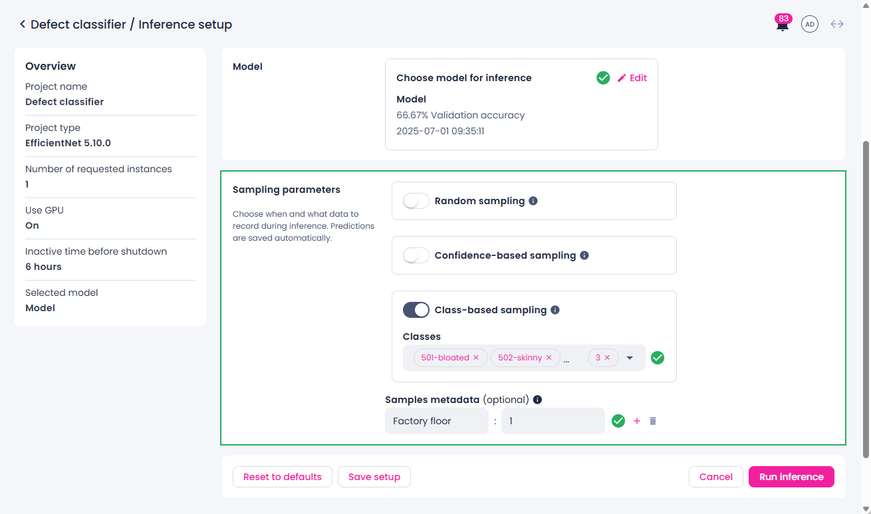Click 'Samples metadata' label
Image resolution: width=871 pixels, height=514 pixels.
[x=432, y=400]
